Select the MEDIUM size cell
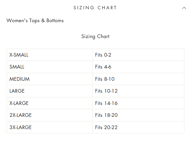This screenshot has height=142, width=190. click(x=49, y=79)
